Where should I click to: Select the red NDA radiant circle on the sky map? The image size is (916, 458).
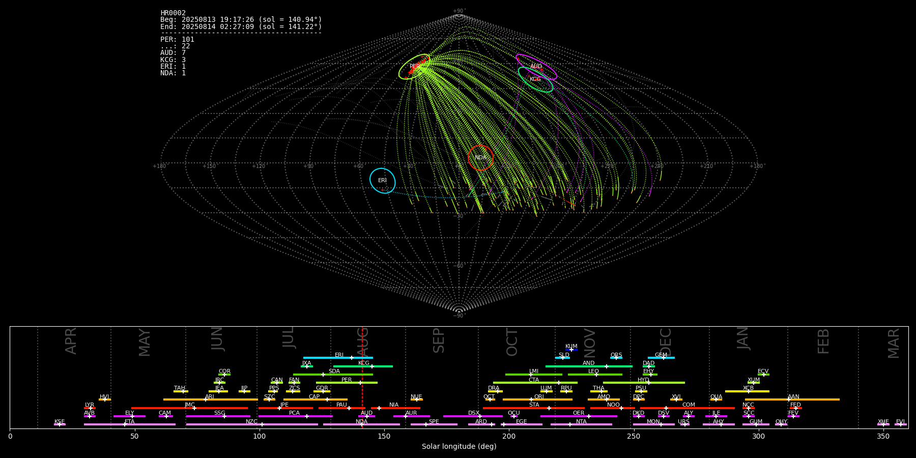tap(480, 158)
